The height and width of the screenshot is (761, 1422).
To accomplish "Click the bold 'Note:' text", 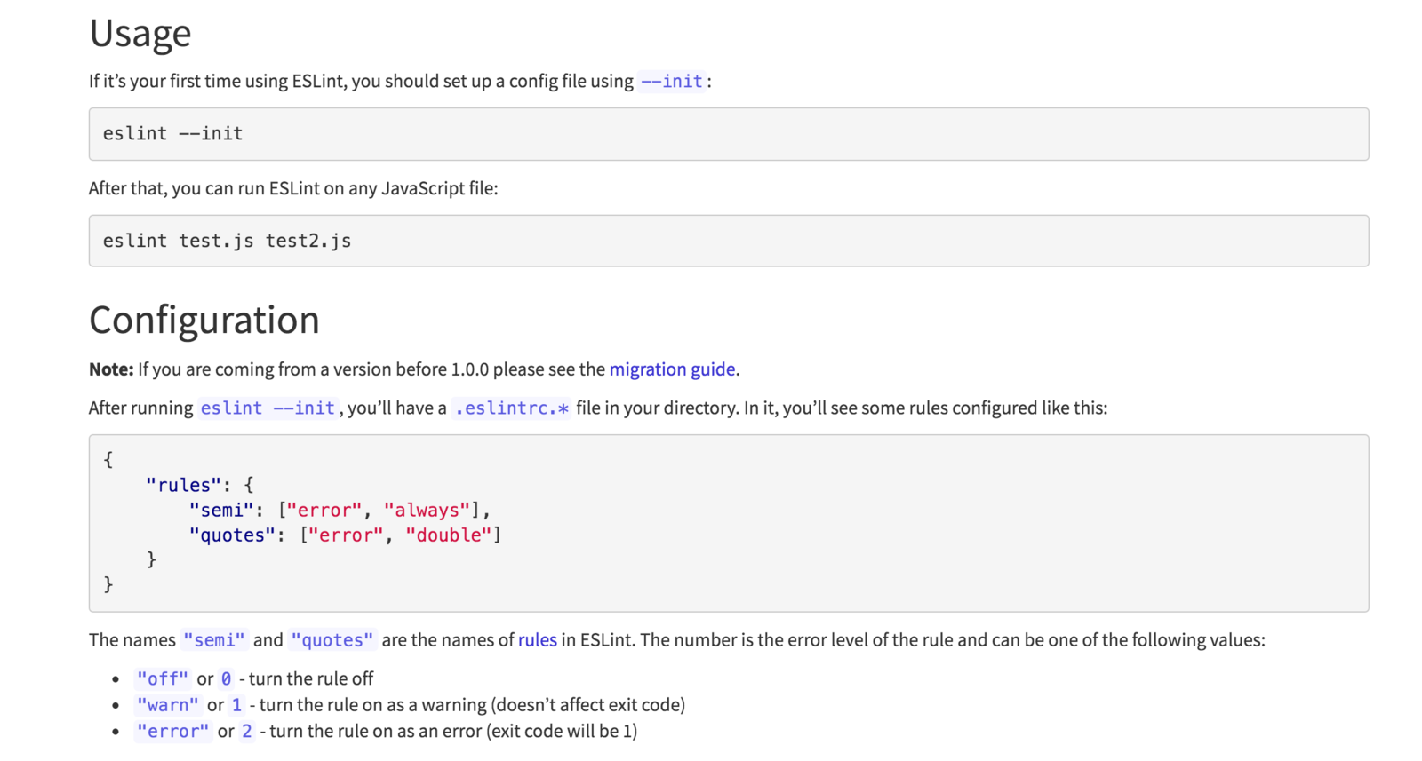I will [111, 369].
